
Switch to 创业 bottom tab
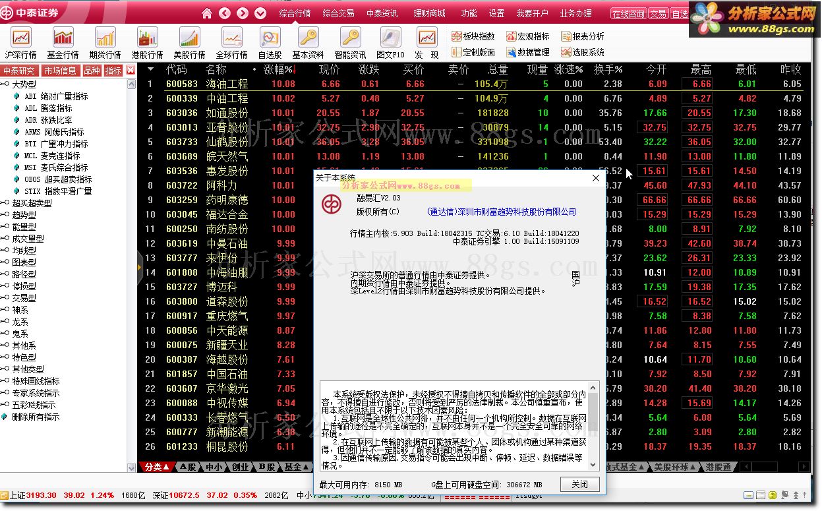click(x=241, y=467)
